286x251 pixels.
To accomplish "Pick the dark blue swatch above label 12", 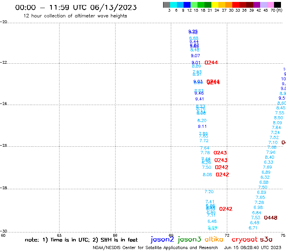I will pos(187,5).
